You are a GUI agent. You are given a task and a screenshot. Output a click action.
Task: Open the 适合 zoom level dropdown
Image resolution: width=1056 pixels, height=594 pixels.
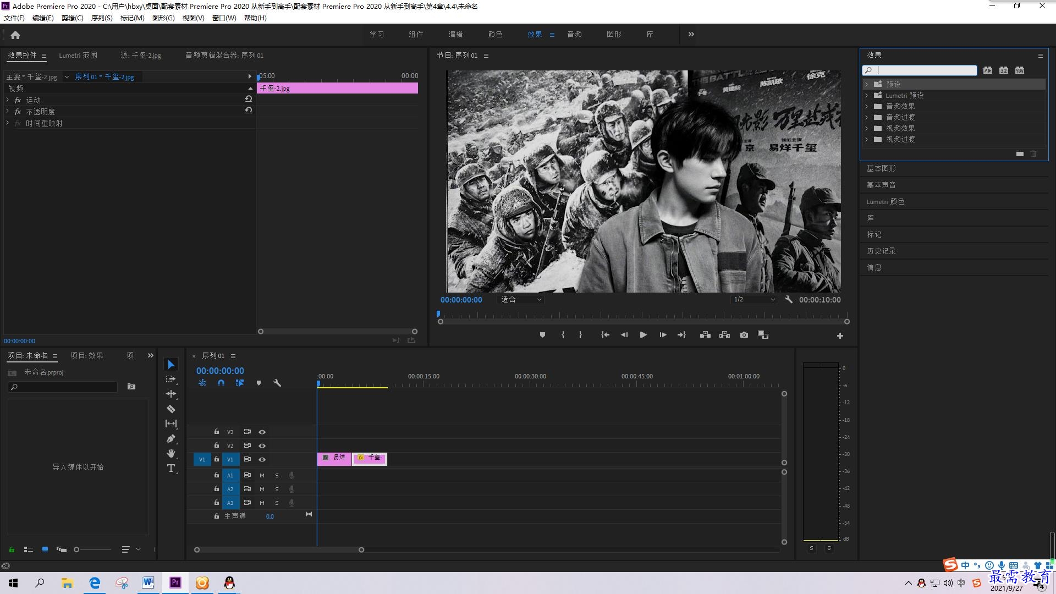(x=520, y=300)
